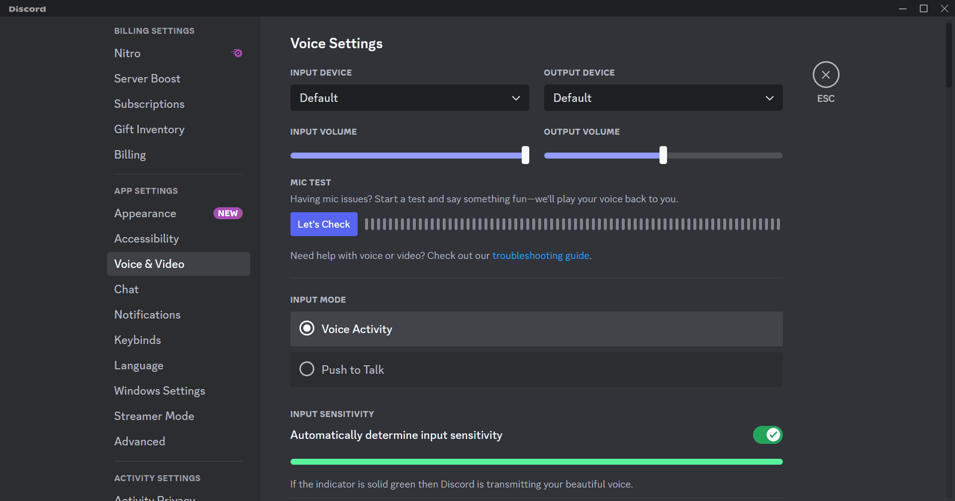Toggle automatic input sensitivity switch
The image size is (955, 501).
tap(767, 435)
